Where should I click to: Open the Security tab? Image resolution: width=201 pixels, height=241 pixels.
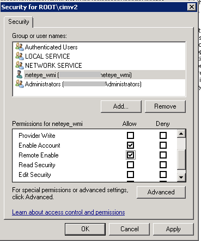19,22
